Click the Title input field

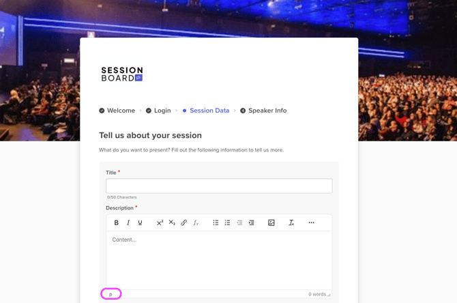click(219, 186)
